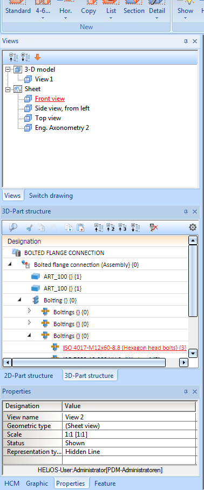Select the Sheet entry
204x490 pixels.
coord(32,89)
